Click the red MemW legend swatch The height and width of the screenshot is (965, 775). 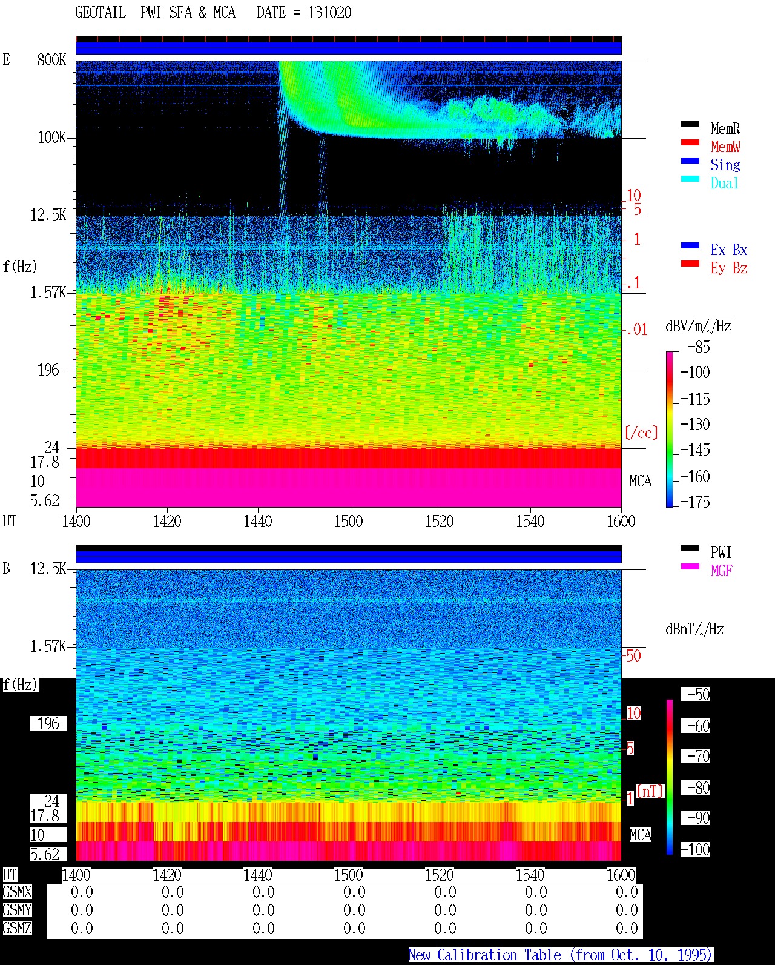[690, 142]
